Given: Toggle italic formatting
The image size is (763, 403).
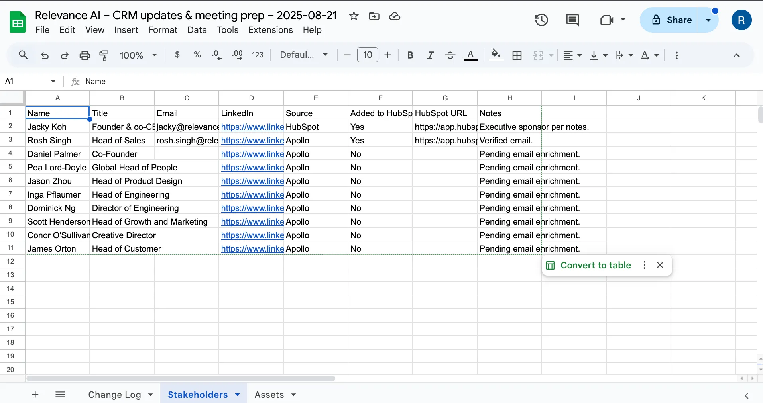Looking at the screenshot, I should [430, 55].
